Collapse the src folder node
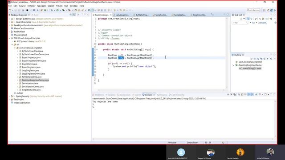 click(12, 44)
